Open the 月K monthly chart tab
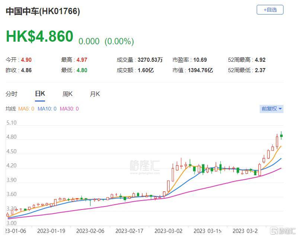This screenshot has width=298, height=237. click(x=95, y=94)
